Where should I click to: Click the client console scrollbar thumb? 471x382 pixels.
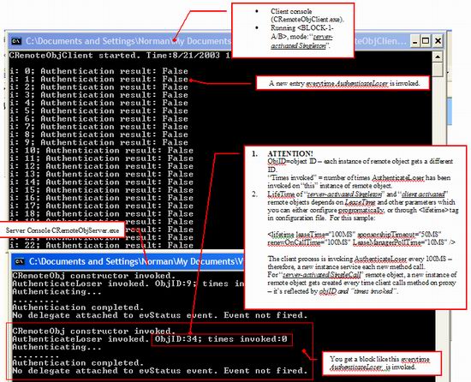click(438, 69)
